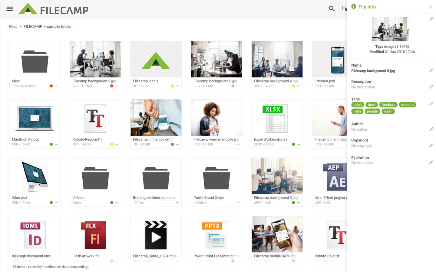
Task: Edit the Tags pencil icon
Action: [x=431, y=104]
